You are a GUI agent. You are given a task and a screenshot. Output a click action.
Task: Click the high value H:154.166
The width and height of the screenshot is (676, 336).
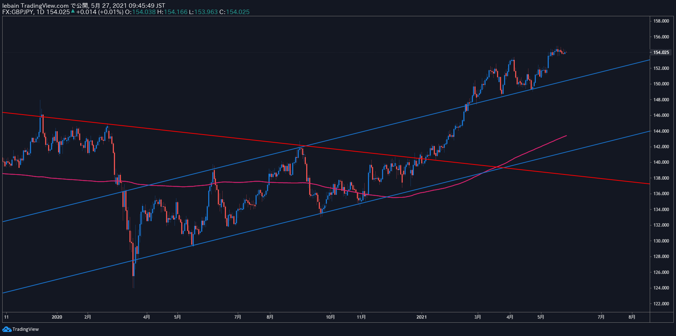(172, 12)
